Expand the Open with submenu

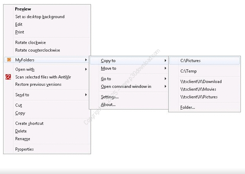25,69
